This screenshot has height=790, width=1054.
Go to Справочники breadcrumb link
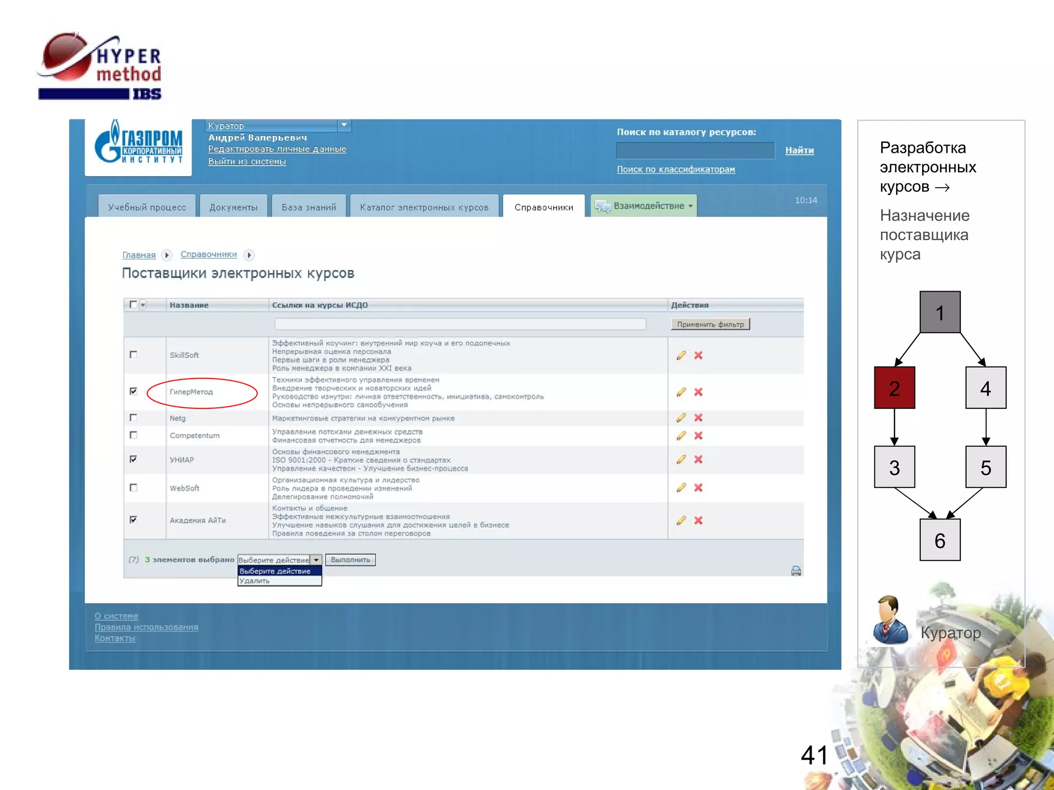coord(208,255)
